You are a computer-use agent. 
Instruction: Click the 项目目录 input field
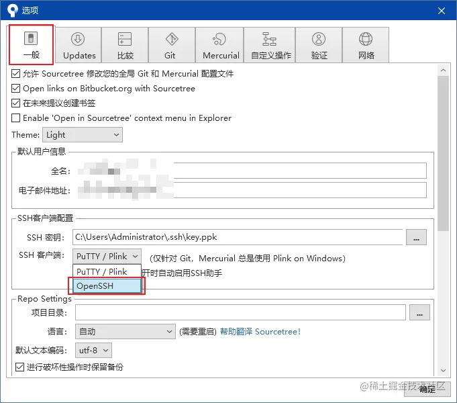(x=240, y=312)
